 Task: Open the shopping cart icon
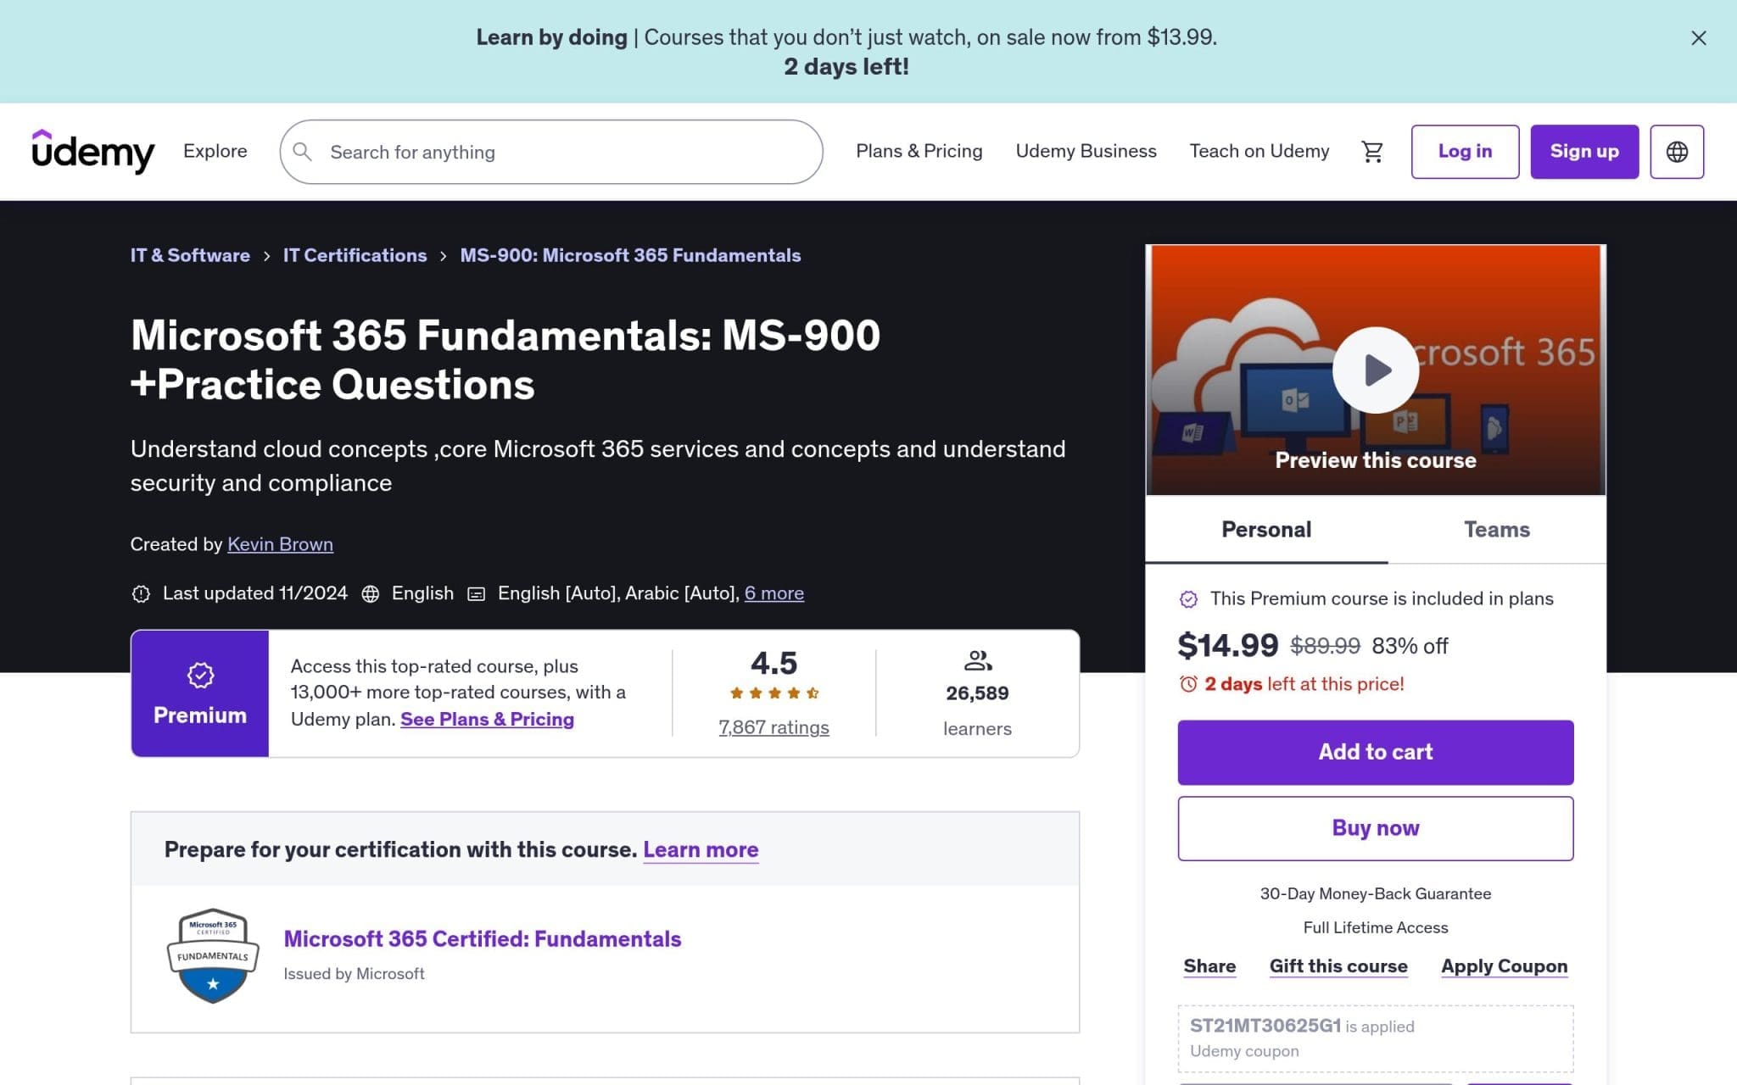tap(1371, 152)
